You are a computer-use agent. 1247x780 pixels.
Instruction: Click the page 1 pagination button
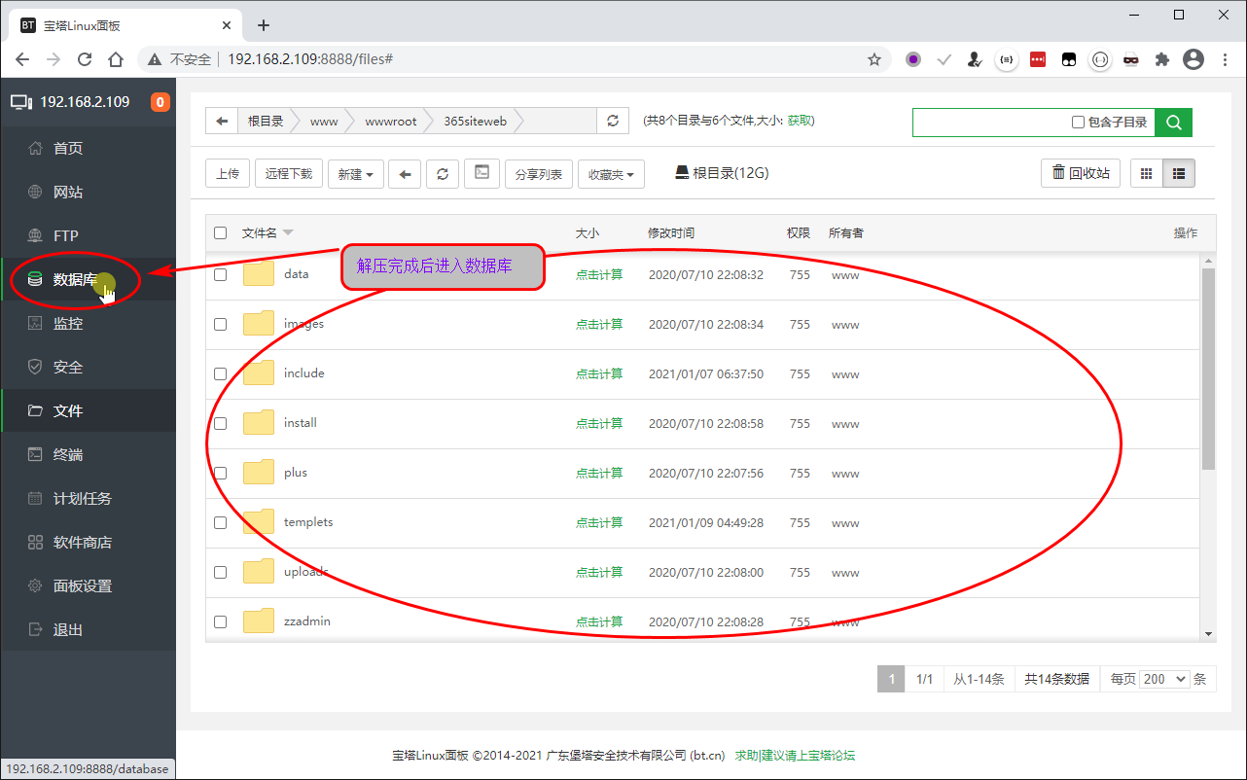click(x=891, y=679)
